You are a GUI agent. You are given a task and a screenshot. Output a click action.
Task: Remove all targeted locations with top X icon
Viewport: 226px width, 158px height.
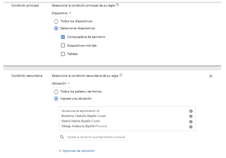tap(191, 111)
